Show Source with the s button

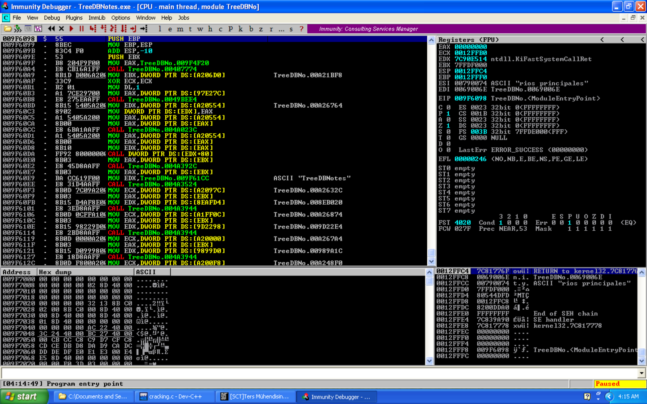coord(291,29)
